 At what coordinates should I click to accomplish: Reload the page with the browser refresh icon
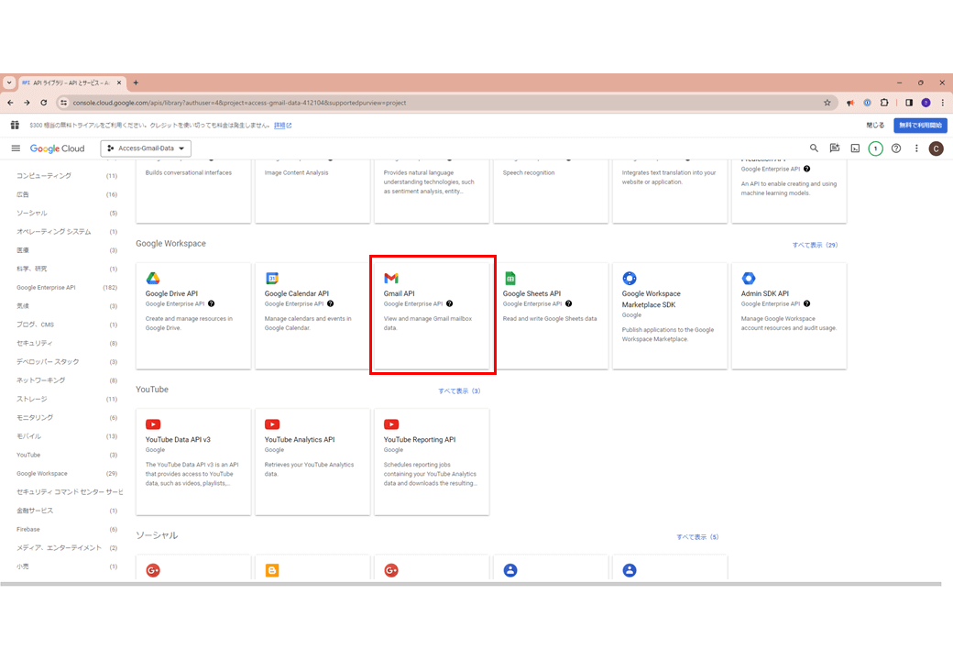tap(44, 103)
